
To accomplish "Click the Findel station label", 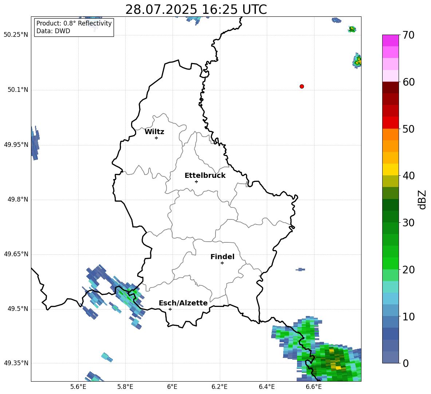I will click(222, 257).
